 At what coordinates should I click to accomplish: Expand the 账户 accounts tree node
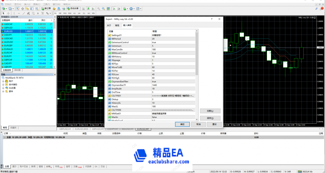coord(3,81)
